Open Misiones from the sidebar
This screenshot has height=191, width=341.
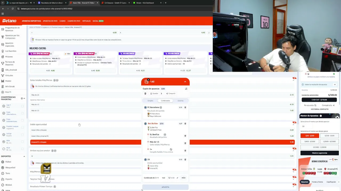click(9, 57)
